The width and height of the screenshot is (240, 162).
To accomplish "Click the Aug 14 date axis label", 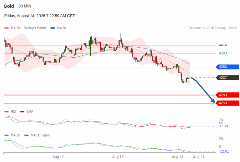I will 178,157.
